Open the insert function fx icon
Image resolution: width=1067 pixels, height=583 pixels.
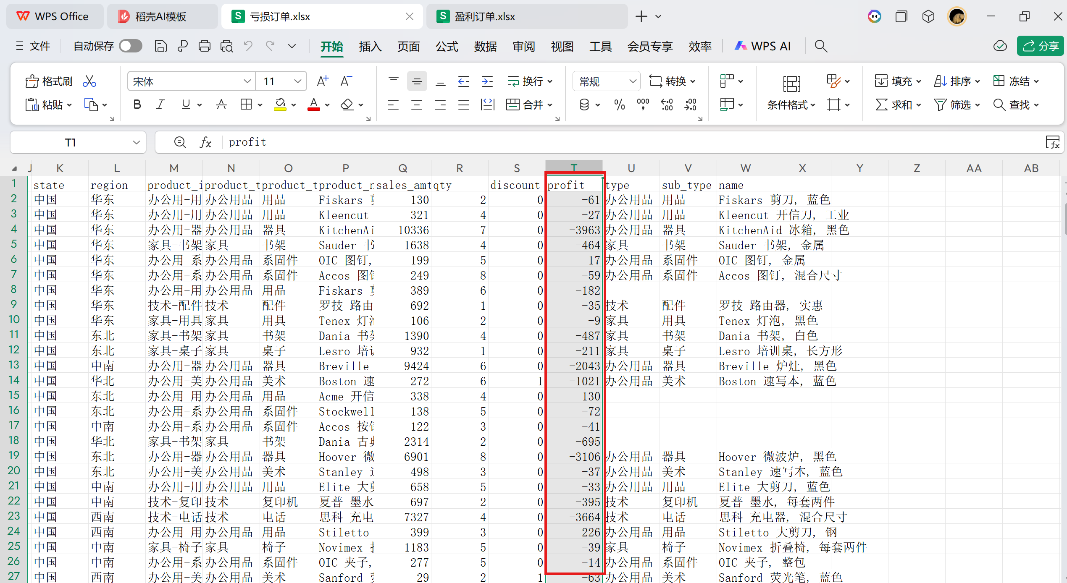205,142
